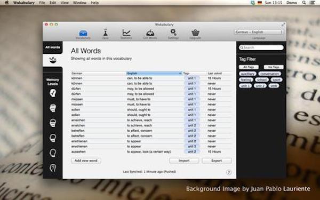The image size is (320, 200).
Task: Click the Last Synched status text
Action: 149,172
